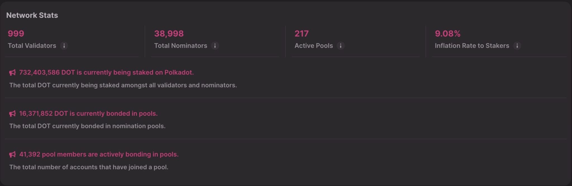Select the pool members bonding announcement
572x186 pixels.
coord(98,154)
